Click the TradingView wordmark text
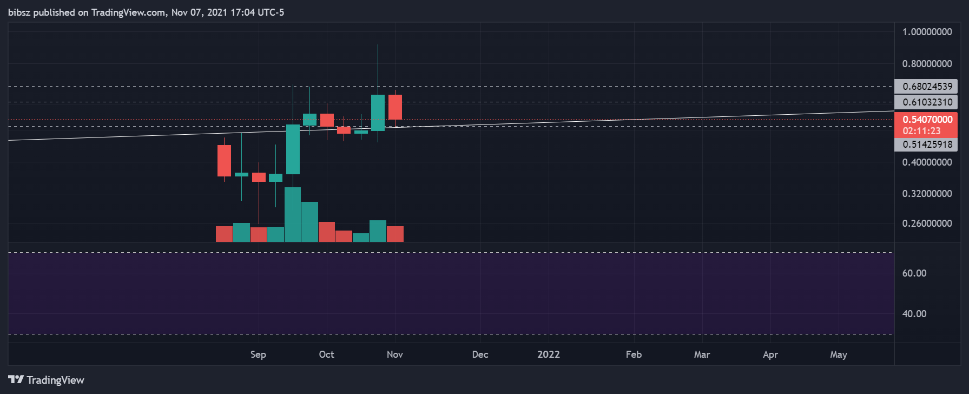 (x=56, y=380)
